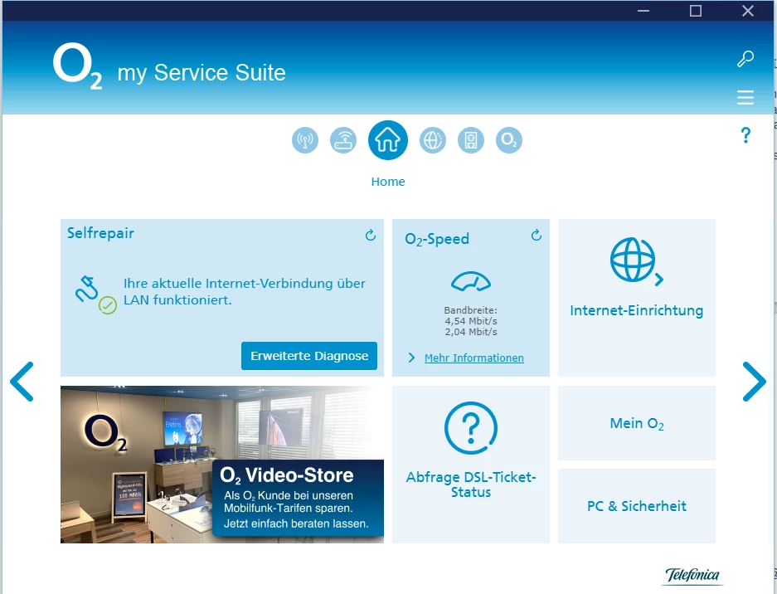Click the speedometer gauge icon
This screenshot has height=594, width=777.
click(471, 281)
